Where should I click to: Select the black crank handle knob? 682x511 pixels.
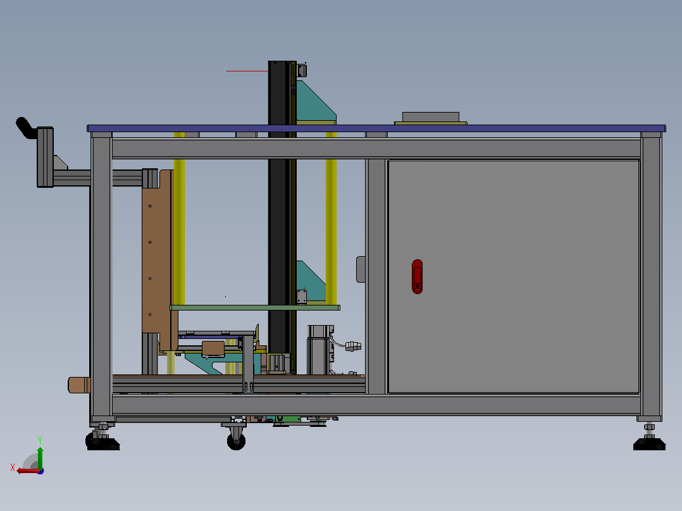(26, 128)
